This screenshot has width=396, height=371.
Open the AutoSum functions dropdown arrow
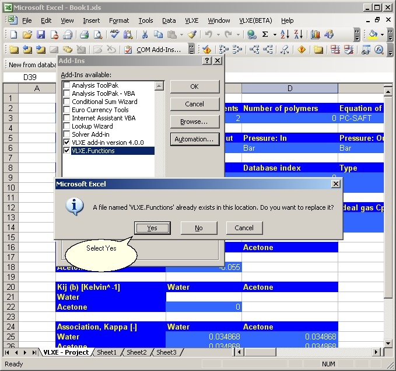[x=275, y=34]
